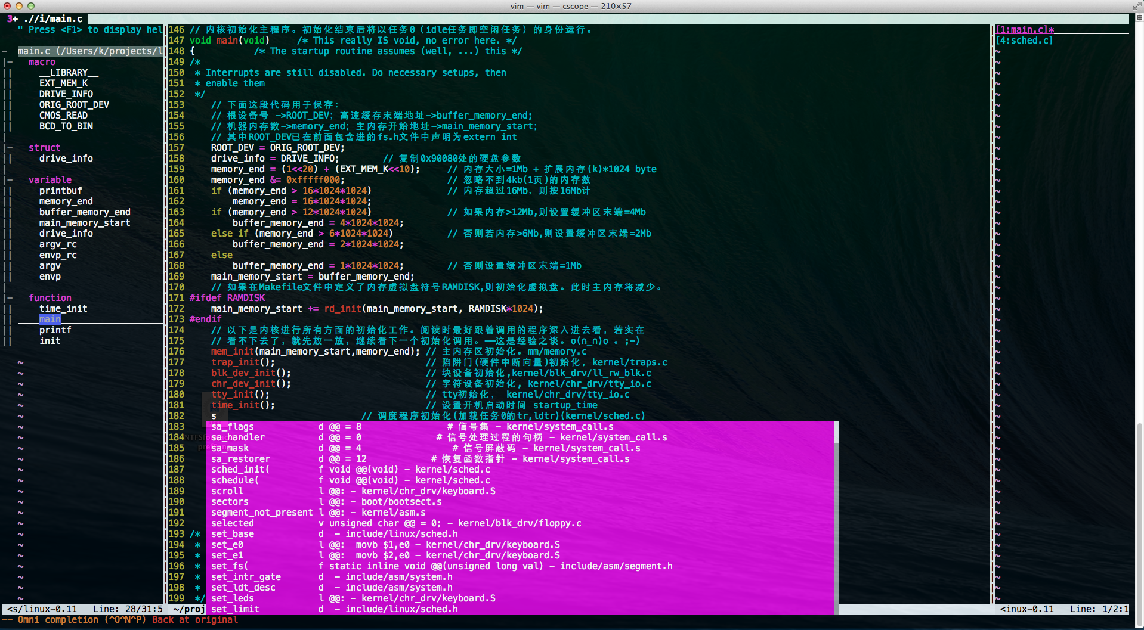Click the full-screen icon in title bar corner
Screen dimensions: 1144x630
pos(1136,6)
